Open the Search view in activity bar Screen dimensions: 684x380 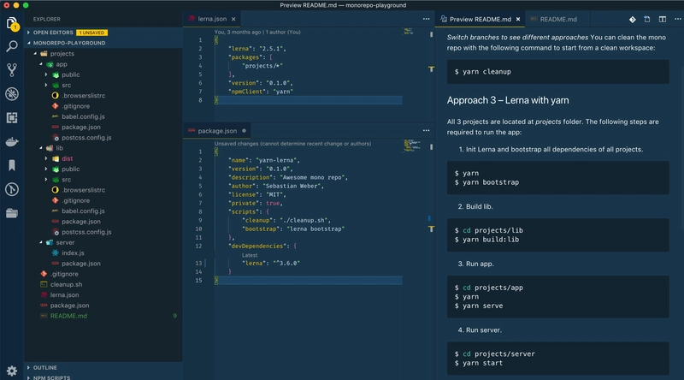12,47
